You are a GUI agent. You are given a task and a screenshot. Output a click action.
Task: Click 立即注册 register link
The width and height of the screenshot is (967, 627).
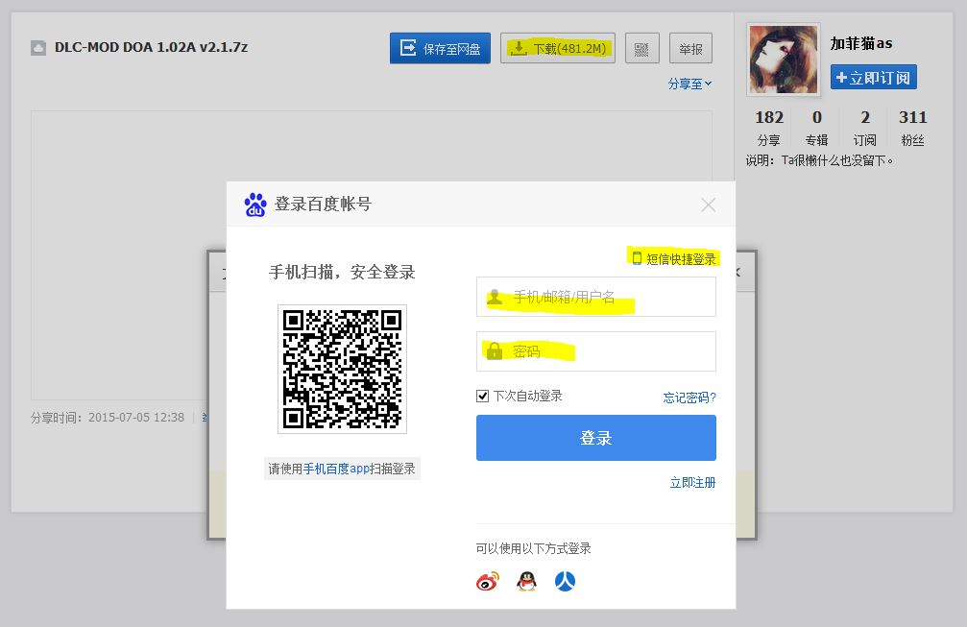point(692,483)
